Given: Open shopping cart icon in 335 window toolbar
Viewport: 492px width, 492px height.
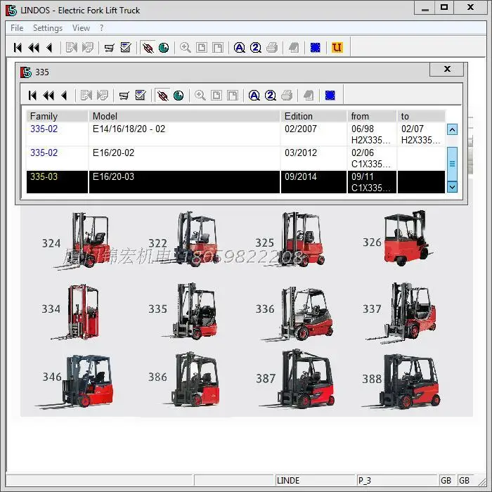Looking at the screenshot, I should (x=124, y=96).
